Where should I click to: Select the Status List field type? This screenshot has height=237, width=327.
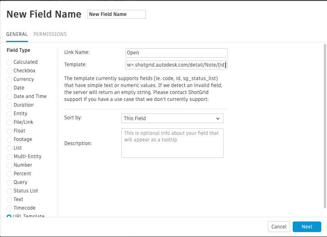tap(9, 191)
